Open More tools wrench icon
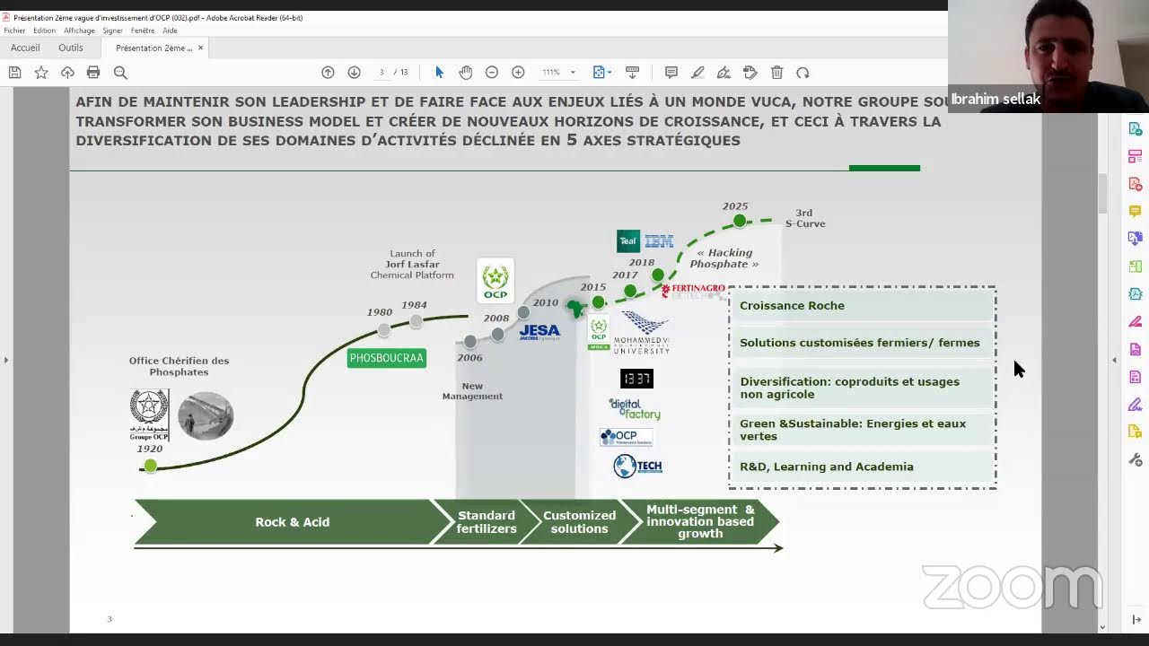This screenshot has width=1149, height=646. tap(1136, 459)
